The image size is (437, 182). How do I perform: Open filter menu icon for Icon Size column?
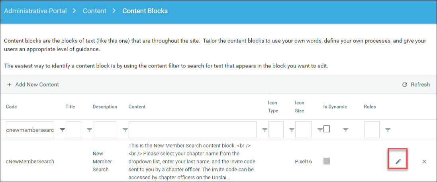(x=319, y=129)
